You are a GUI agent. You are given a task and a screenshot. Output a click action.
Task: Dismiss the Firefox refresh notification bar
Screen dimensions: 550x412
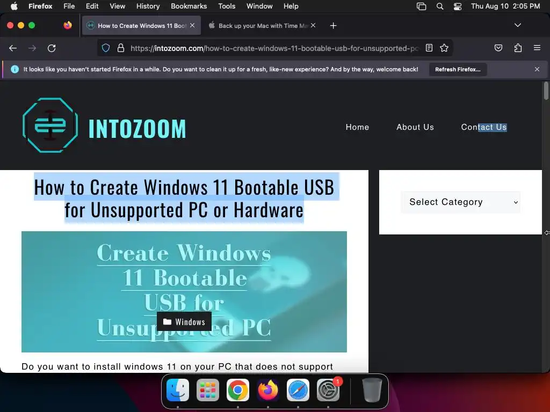click(537, 69)
